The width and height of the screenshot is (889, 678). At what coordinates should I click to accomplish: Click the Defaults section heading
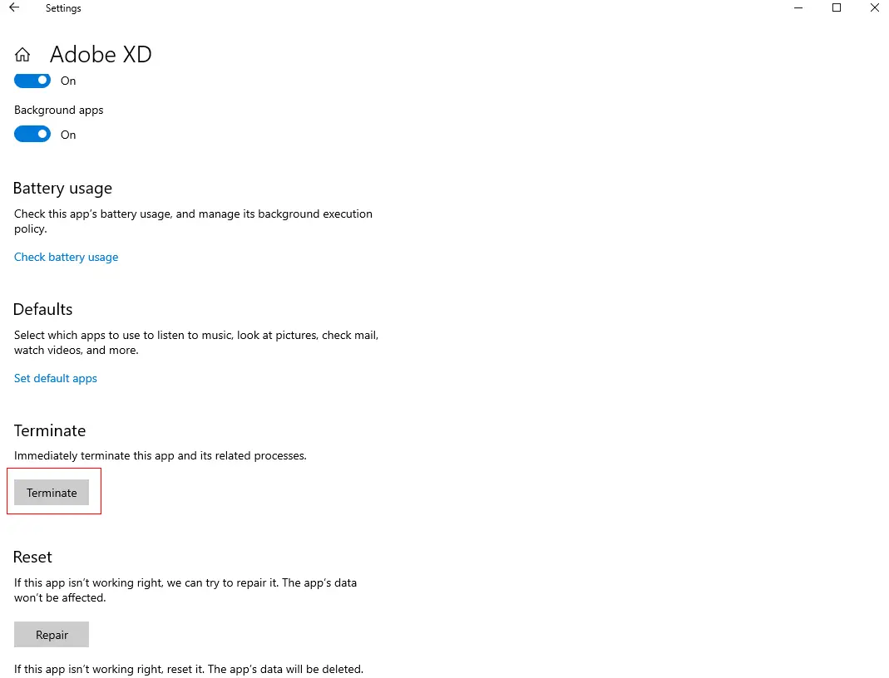[x=42, y=309]
